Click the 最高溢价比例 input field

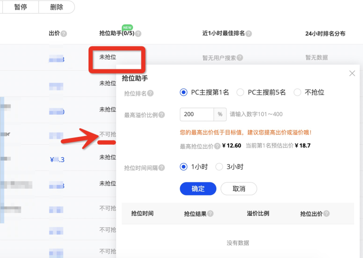point(197,115)
